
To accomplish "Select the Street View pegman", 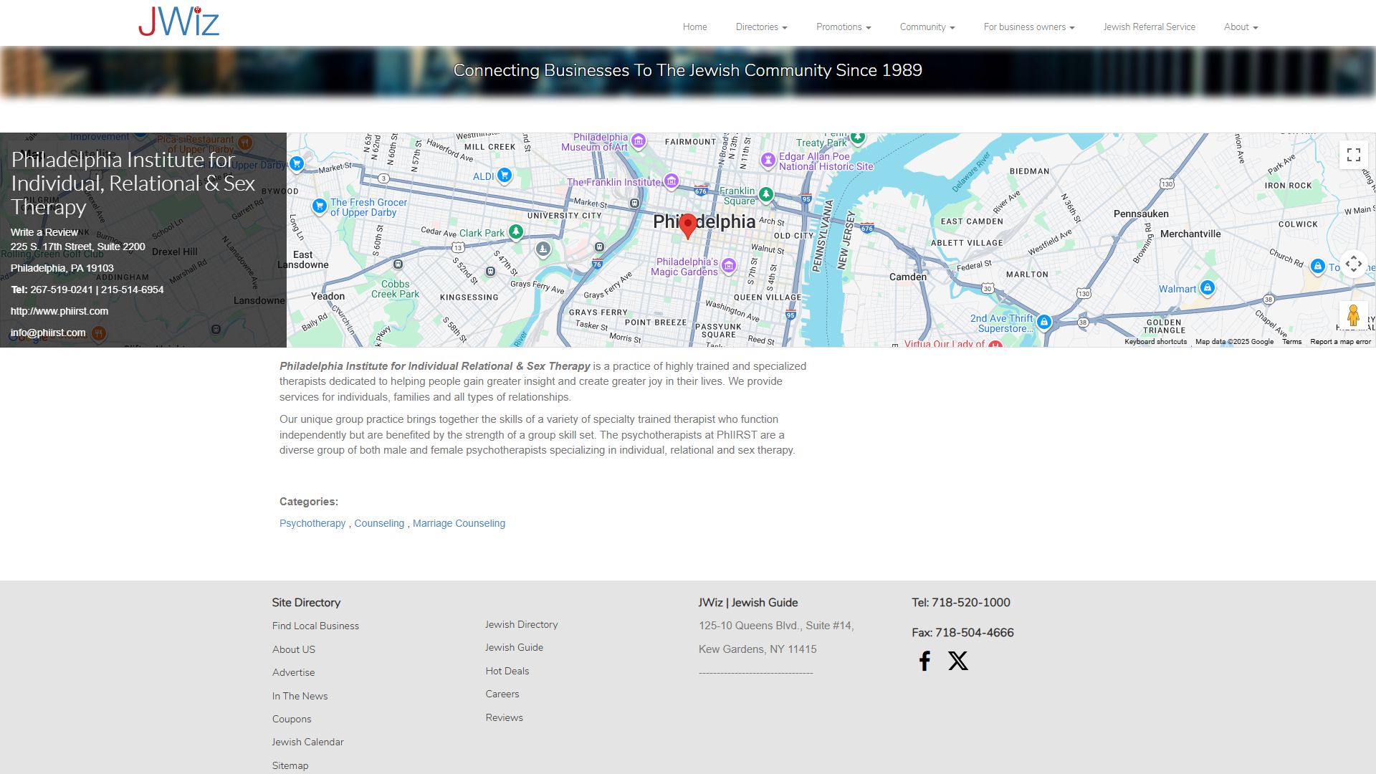I will pyautogui.click(x=1353, y=315).
